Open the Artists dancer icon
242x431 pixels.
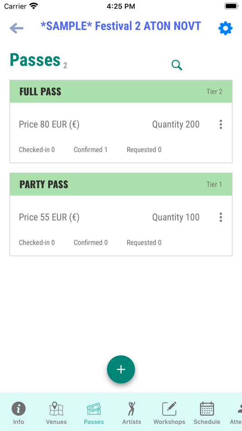pyautogui.click(x=131, y=408)
